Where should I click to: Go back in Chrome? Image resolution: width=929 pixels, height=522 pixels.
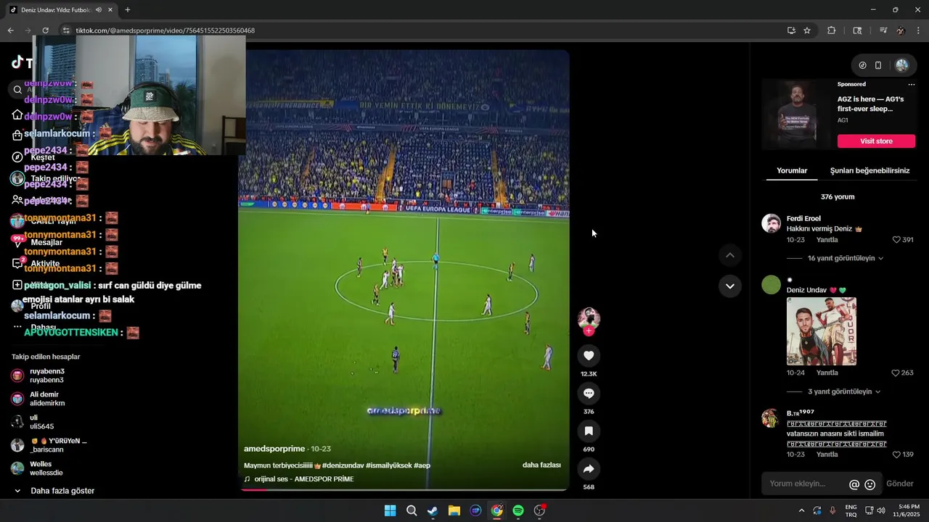pos(10,30)
